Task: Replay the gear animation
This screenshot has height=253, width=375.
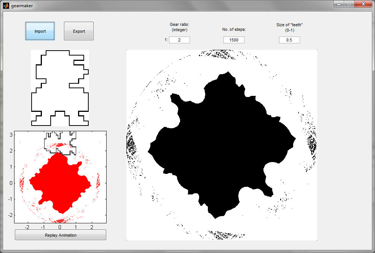Action: (61, 235)
